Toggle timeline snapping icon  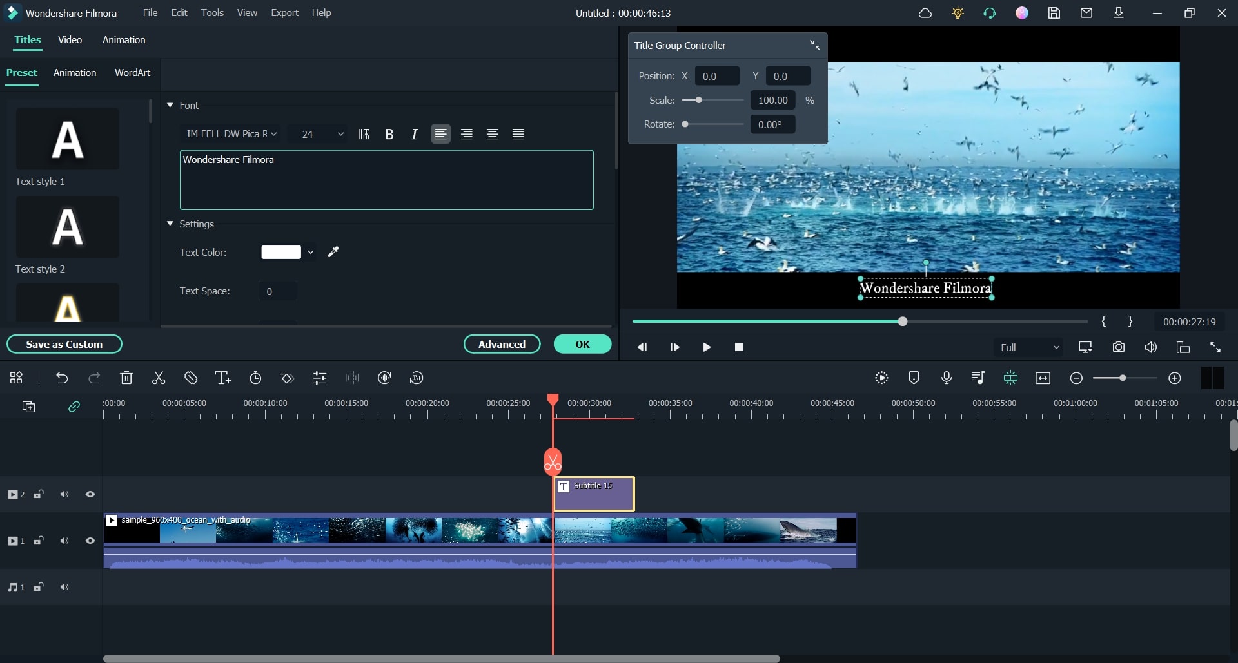click(x=1010, y=378)
